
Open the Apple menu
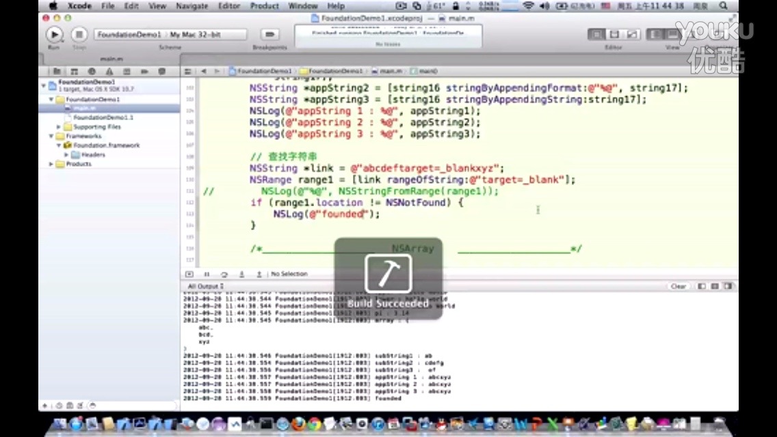53,6
